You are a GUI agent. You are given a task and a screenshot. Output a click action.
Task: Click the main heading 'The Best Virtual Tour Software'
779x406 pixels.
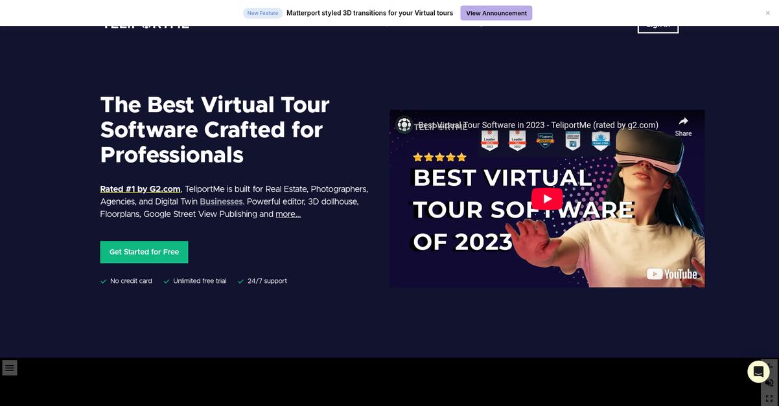click(215, 130)
